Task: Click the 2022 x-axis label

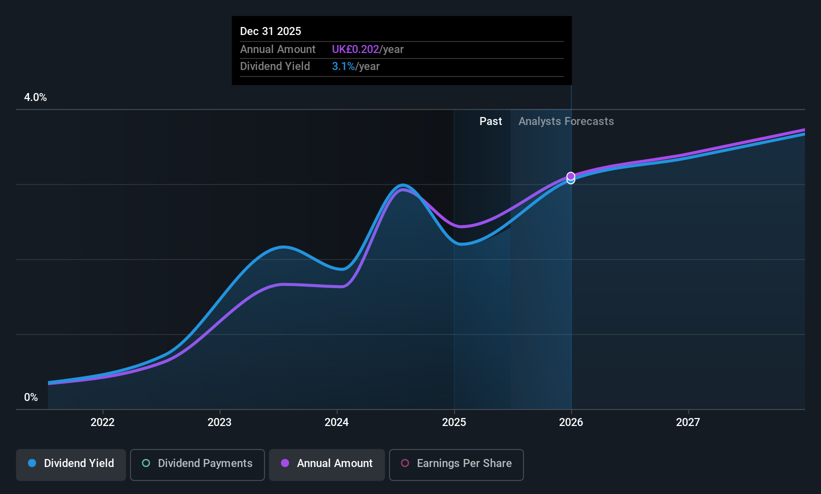Action: coord(102,422)
